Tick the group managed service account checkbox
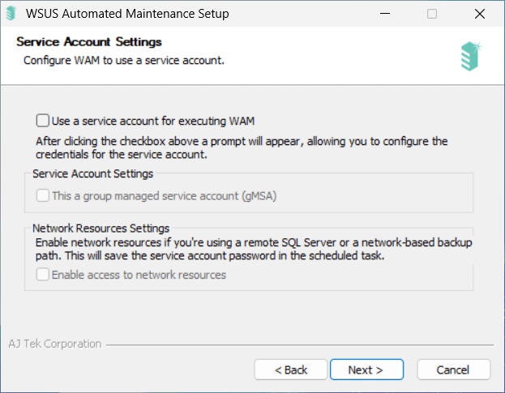This screenshot has width=505, height=393. [x=42, y=196]
